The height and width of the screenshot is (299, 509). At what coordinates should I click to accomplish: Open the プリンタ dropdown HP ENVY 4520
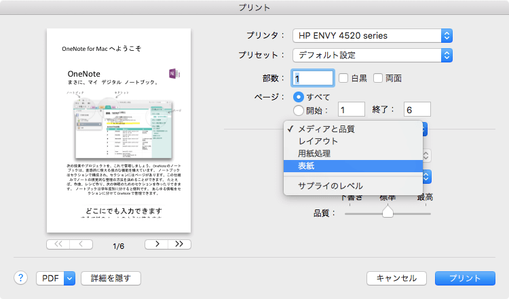click(373, 36)
